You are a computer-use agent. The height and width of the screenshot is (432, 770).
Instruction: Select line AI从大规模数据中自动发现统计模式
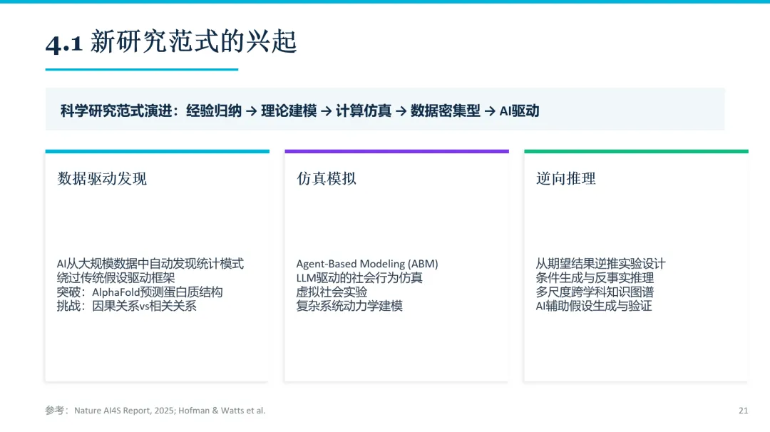(150, 264)
